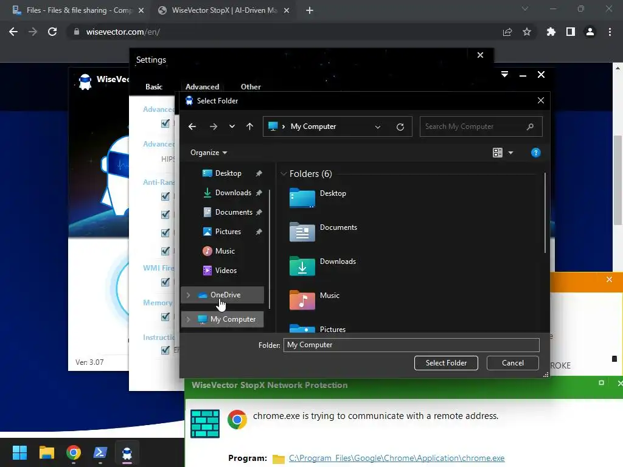The height and width of the screenshot is (467, 623).
Task: Select the Downloads folder icon in list
Action: pyautogui.click(x=302, y=266)
